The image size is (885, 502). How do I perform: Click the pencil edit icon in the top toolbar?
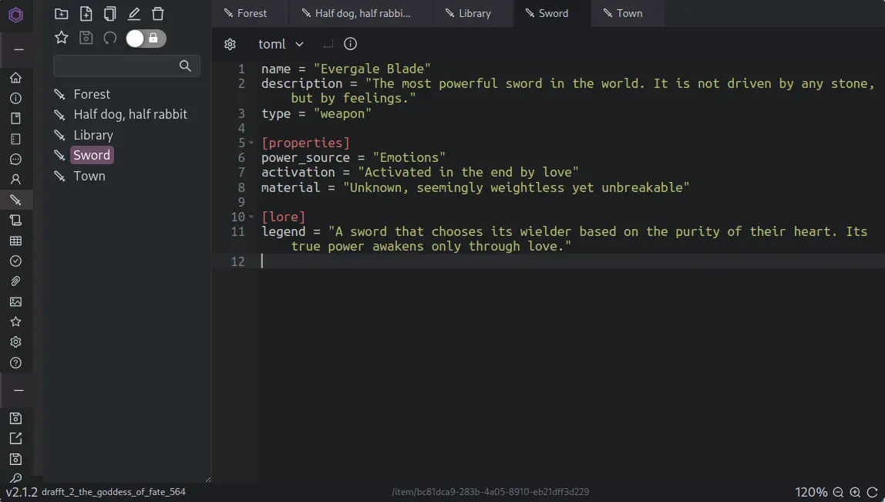133,13
